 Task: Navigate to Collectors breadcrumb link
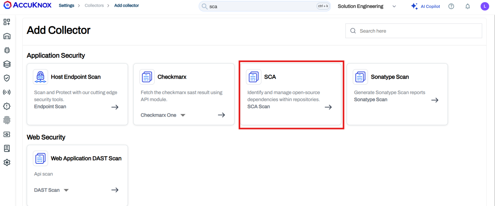coord(94,6)
